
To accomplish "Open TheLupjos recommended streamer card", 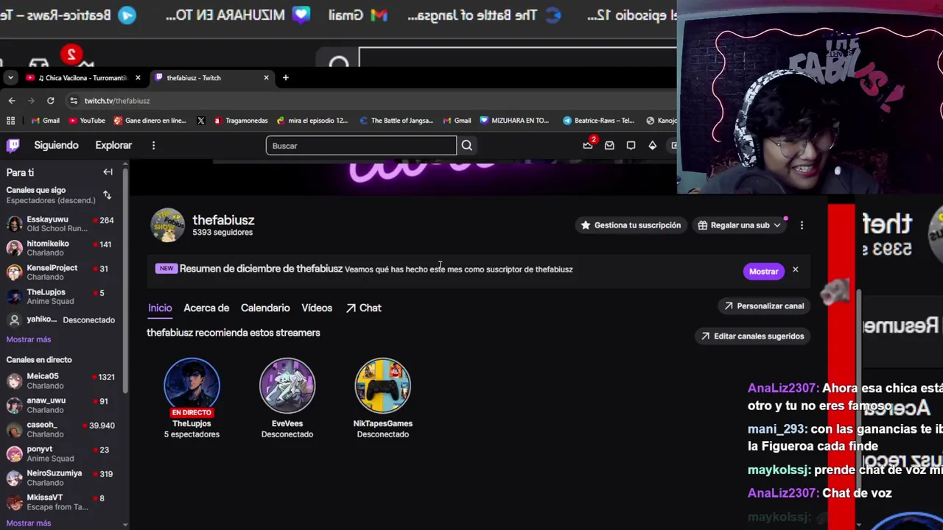I will 192,398.
